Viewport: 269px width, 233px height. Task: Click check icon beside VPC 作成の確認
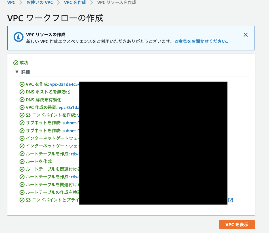click(22, 108)
